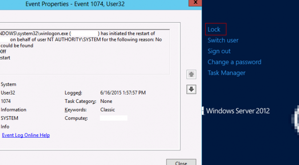Image resolution: width=299 pixels, height=165 pixels.
Task: Show the previous event with the up arrow
Action: [191, 75]
